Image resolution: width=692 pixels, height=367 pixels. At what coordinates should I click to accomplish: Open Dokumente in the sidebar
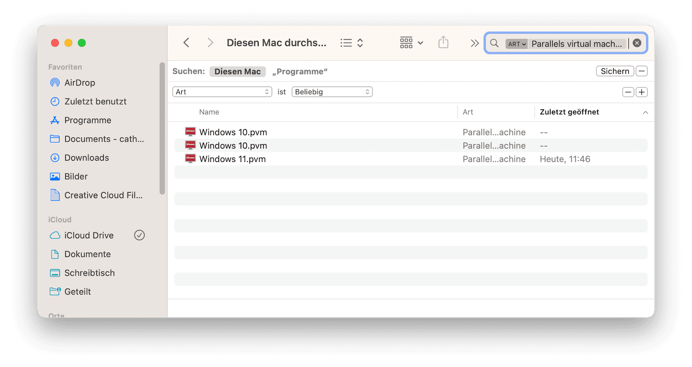click(87, 254)
